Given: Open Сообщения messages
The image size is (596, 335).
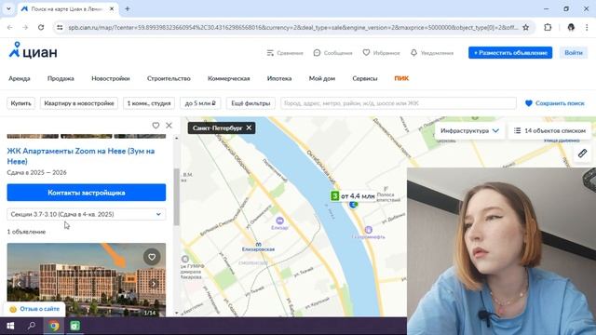Looking at the screenshot, I should pos(332,53).
